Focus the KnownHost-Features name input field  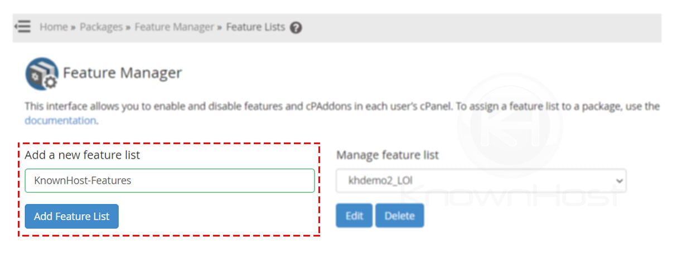170,181
